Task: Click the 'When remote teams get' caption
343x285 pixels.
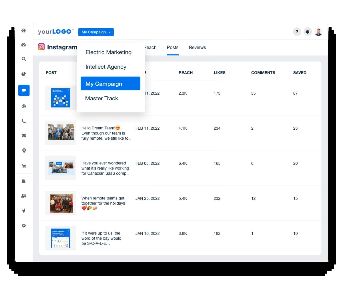Action: 103,203
